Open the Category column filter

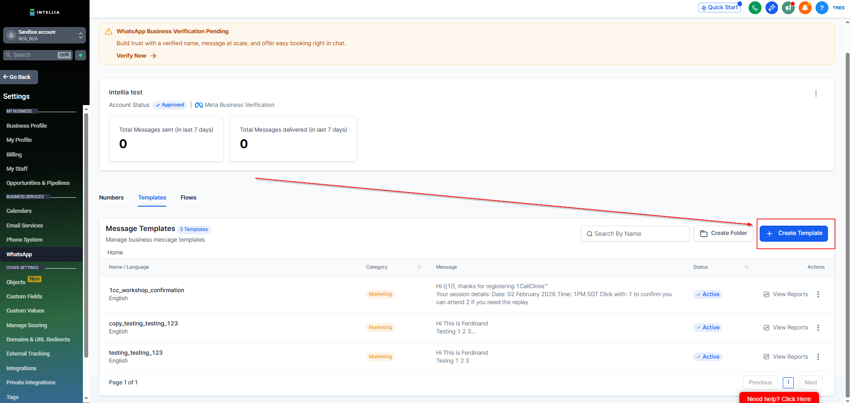[x=419, y=267]
